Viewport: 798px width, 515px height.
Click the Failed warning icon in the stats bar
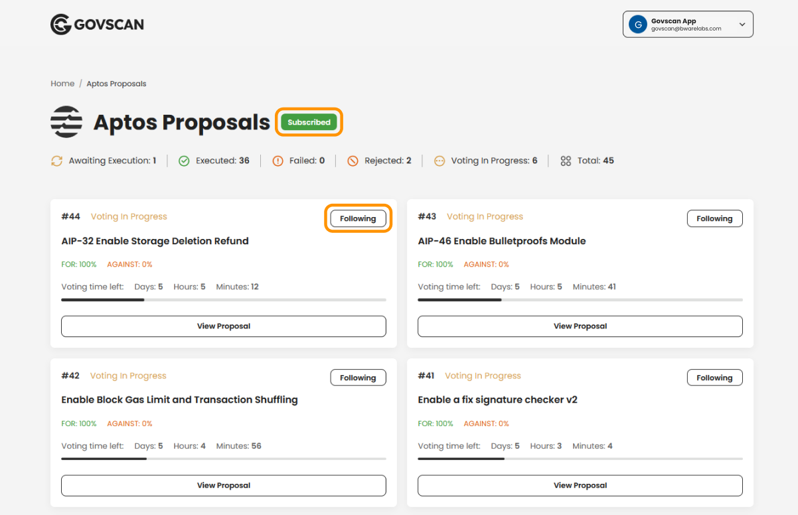tap(278, 161)
